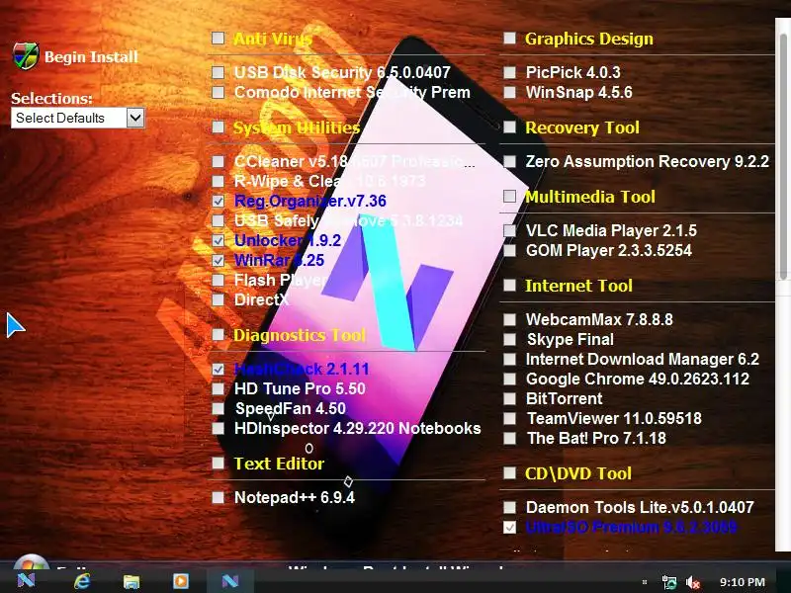Open Windows Explorer folder in taskbar
The width and height of the screenshot is (791, 593).
132,581
